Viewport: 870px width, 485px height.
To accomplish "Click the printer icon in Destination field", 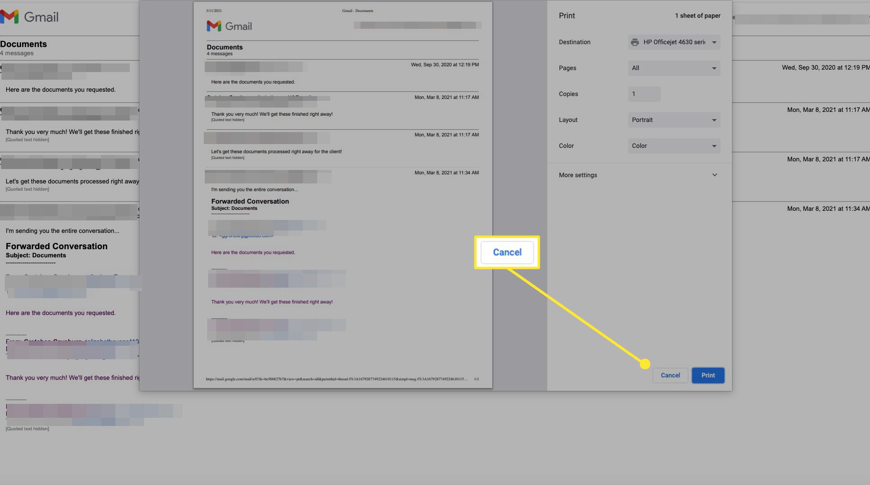I will (x=635, y=42).
